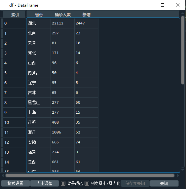
Task: Click row index 12
Action: click(14, 142)
